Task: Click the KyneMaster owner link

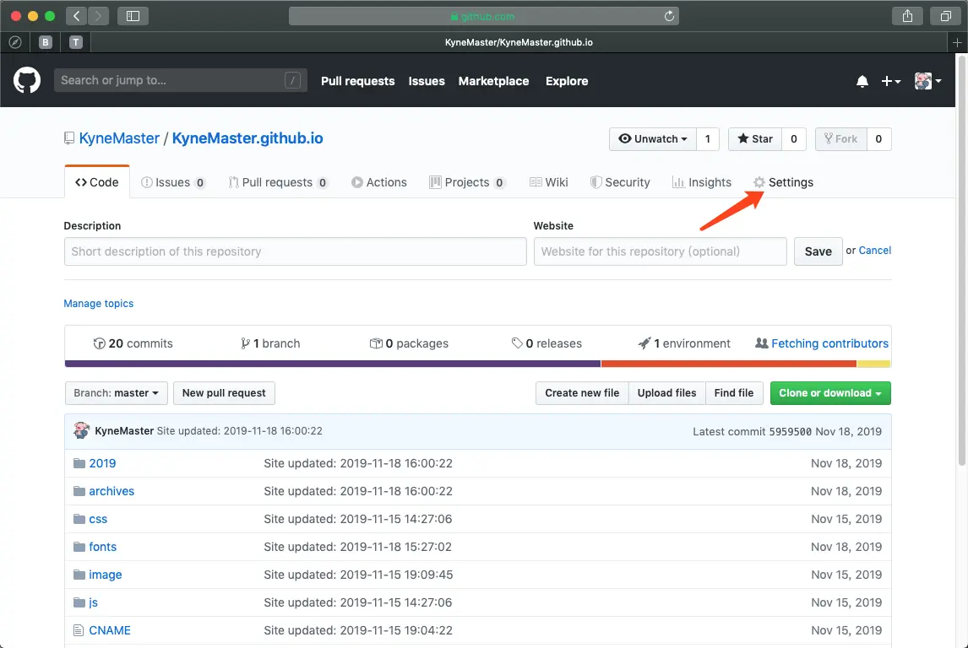Action: click(119, 138)
